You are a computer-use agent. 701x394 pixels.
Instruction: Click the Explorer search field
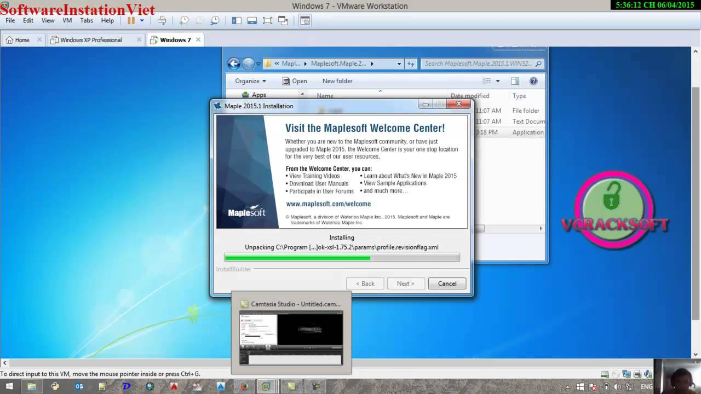[x=482, y=63]
